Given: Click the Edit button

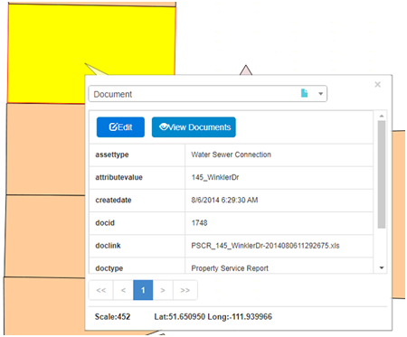Looking at the screenshot, I should pyautogui.click(x=120, y=127).
